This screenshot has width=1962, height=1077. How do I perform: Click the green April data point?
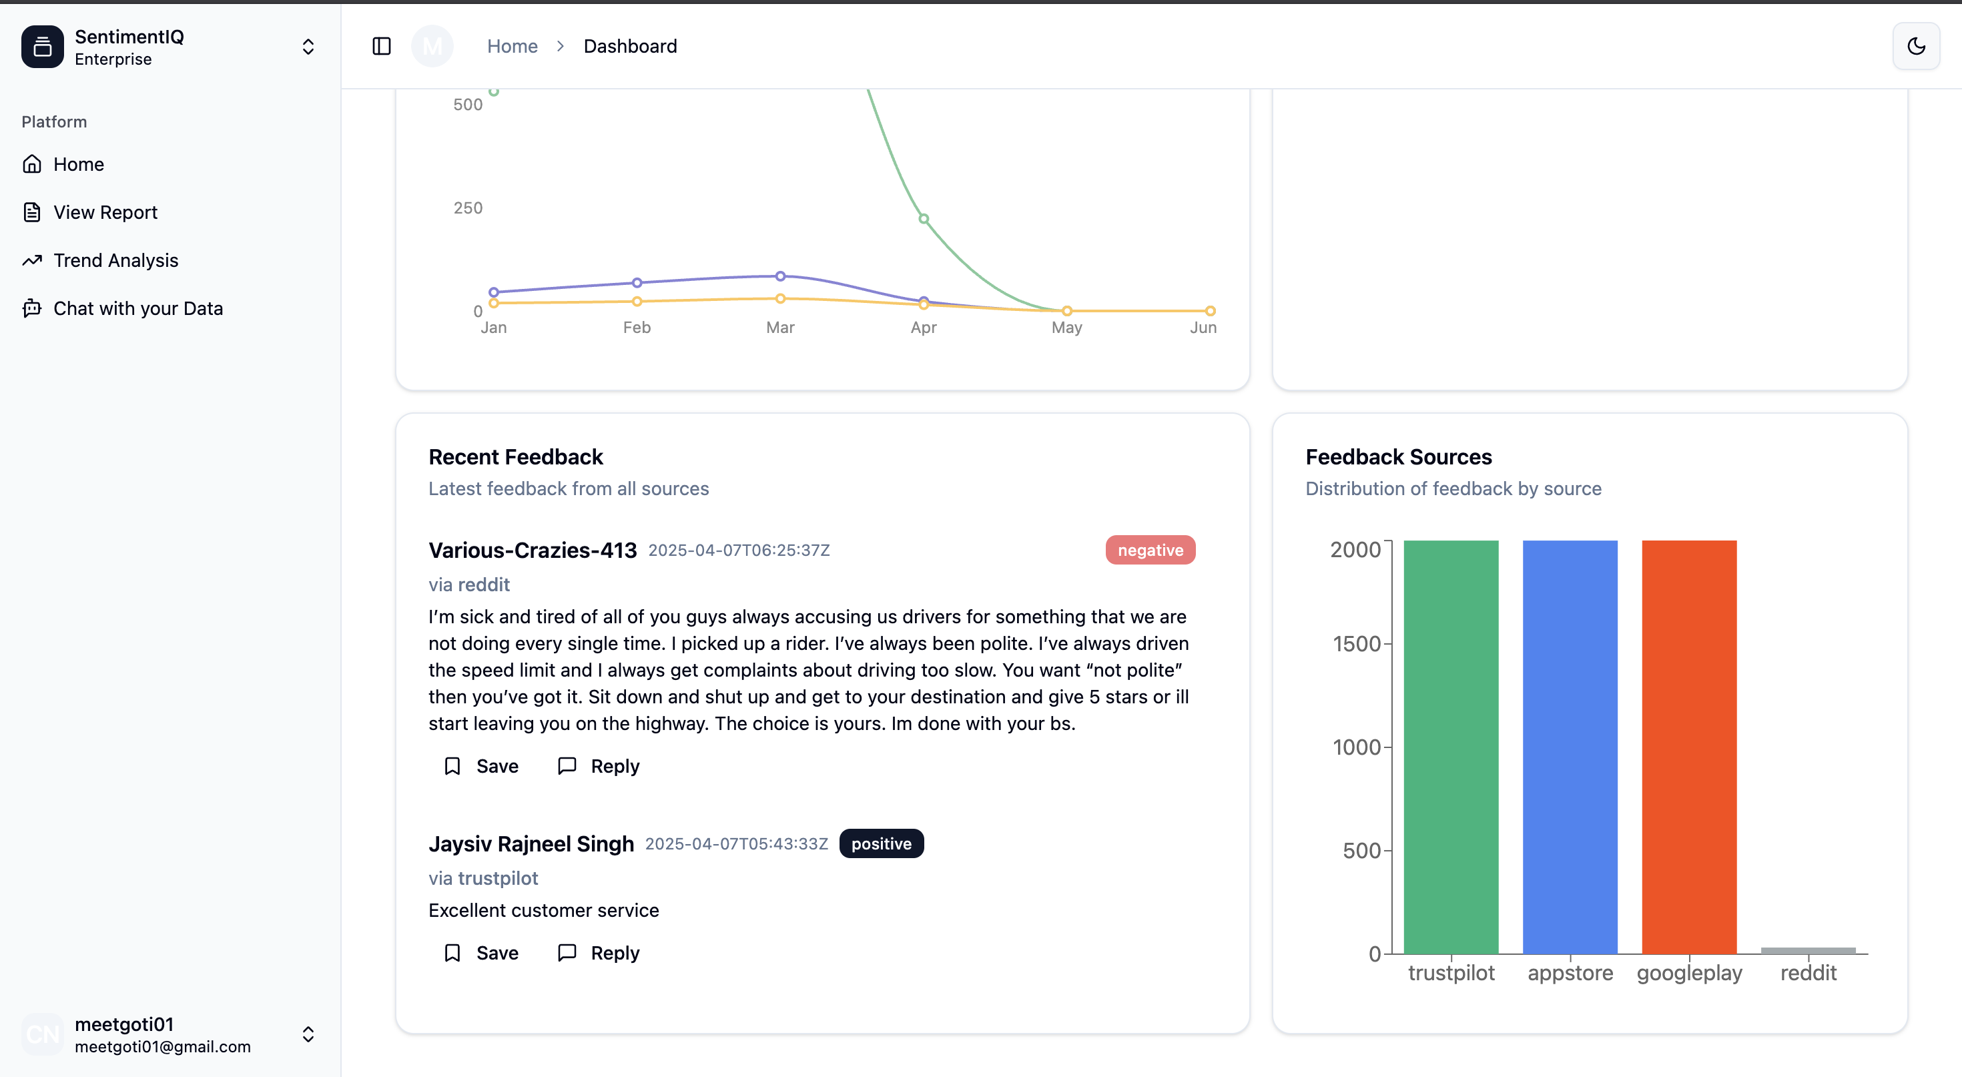tap(923, 219)
